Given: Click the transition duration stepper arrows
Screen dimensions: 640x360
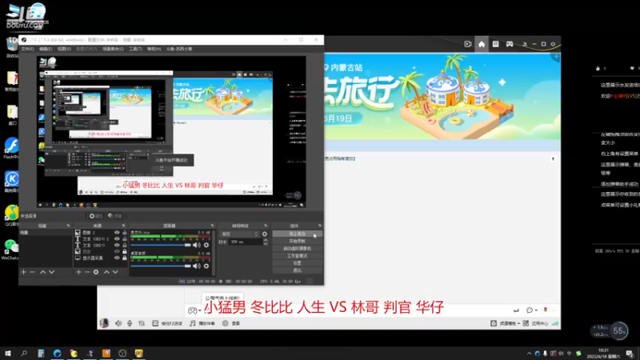Looking at the screenshot, I should click(x=266, y=242).
